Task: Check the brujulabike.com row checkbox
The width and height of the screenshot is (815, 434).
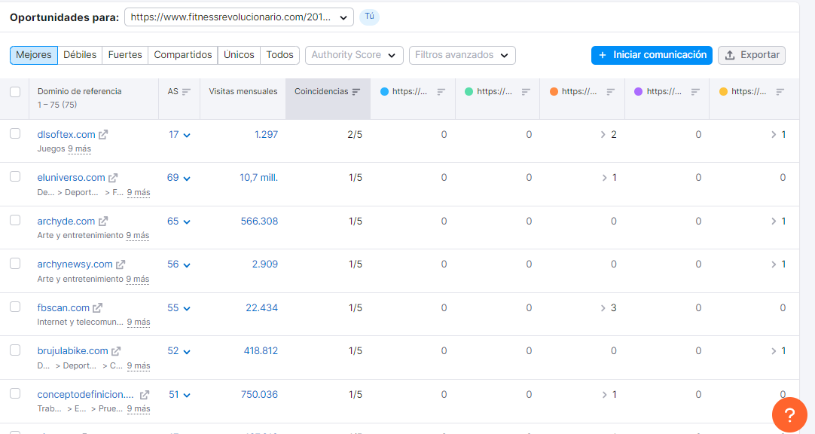Action: pos(15,350)
